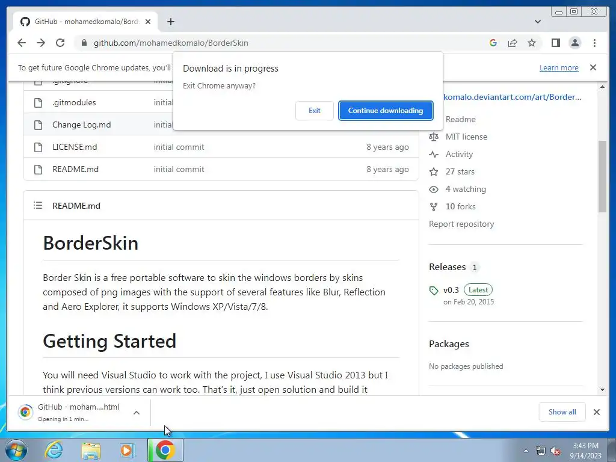
Task: Go back with the browser back arrow
Action: coord(22,43)
